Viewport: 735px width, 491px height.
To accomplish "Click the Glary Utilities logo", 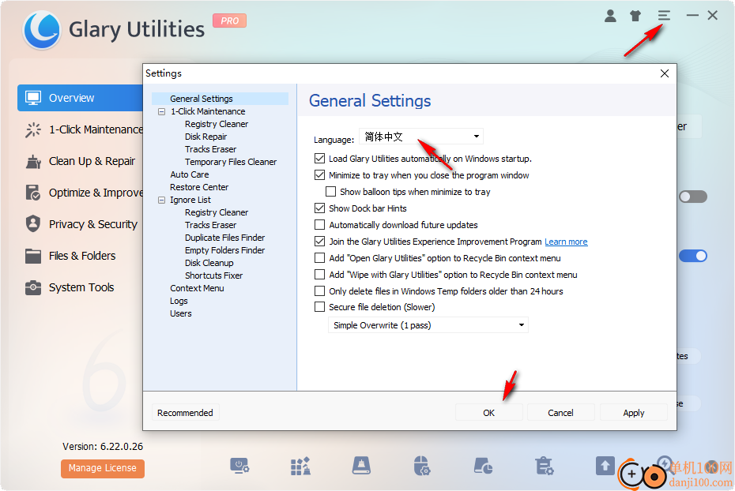I will 42,30.
